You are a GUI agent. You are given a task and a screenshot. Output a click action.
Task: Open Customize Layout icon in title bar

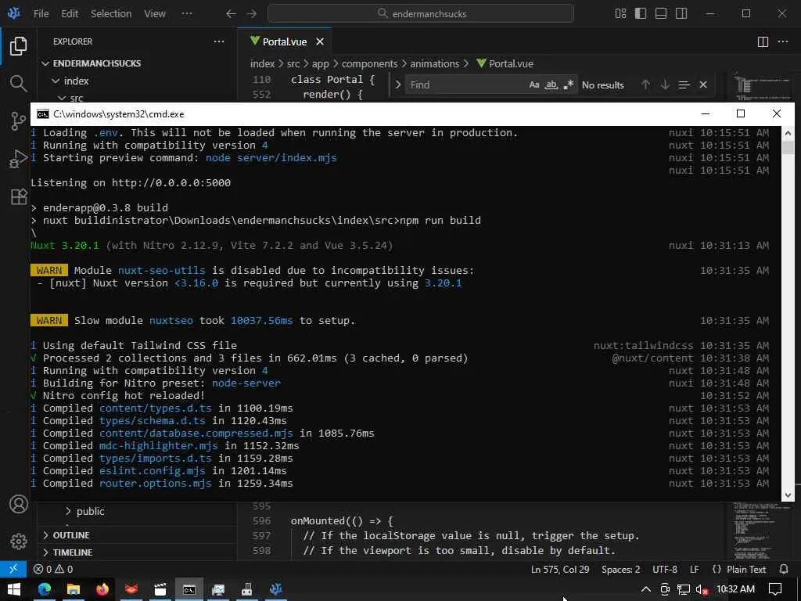tap(620, 14)
